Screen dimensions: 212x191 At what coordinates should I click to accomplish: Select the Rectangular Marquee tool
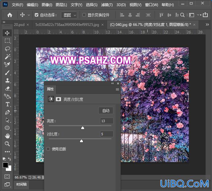tap(7, 41)
